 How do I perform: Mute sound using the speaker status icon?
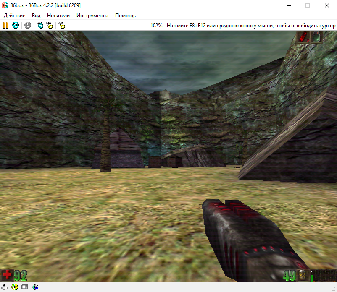coord(34,287)
